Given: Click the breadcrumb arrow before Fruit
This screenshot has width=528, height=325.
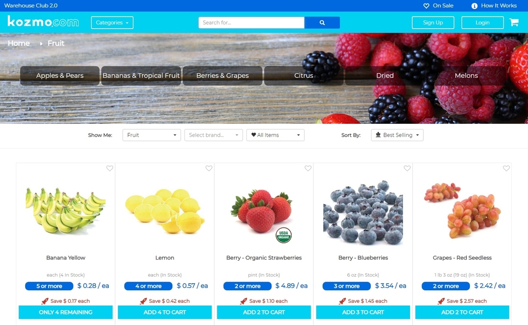Looking at the screenshot, I should [x=41, y=43].
